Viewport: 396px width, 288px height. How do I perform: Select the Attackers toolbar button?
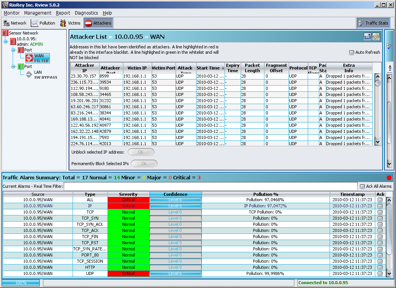[x=98, y=23]
